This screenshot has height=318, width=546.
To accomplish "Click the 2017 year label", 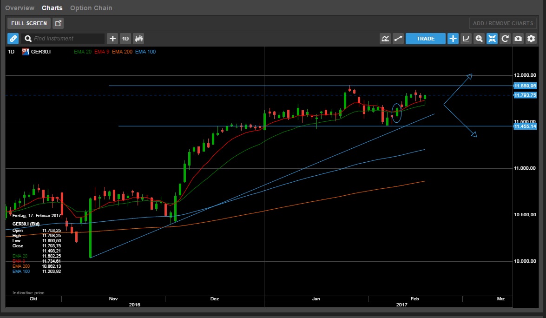I will pyautogui.click(x=401, y=305).
